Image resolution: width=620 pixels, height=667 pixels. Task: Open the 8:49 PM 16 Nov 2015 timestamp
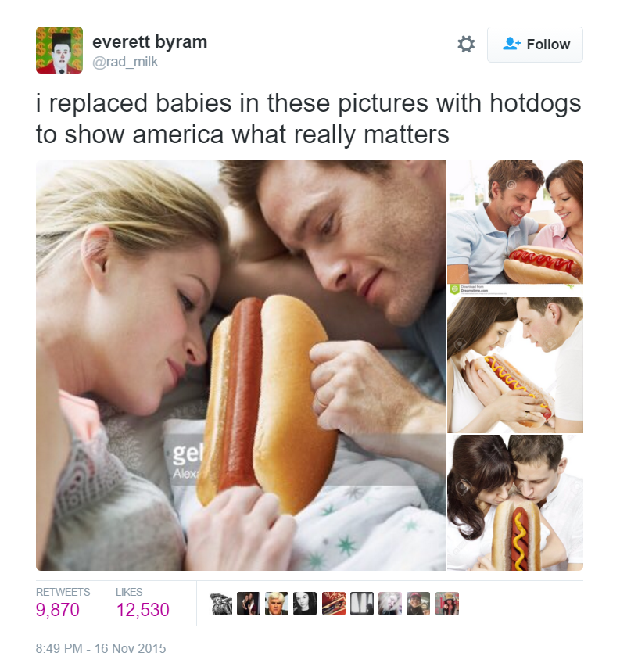(101, 648)
